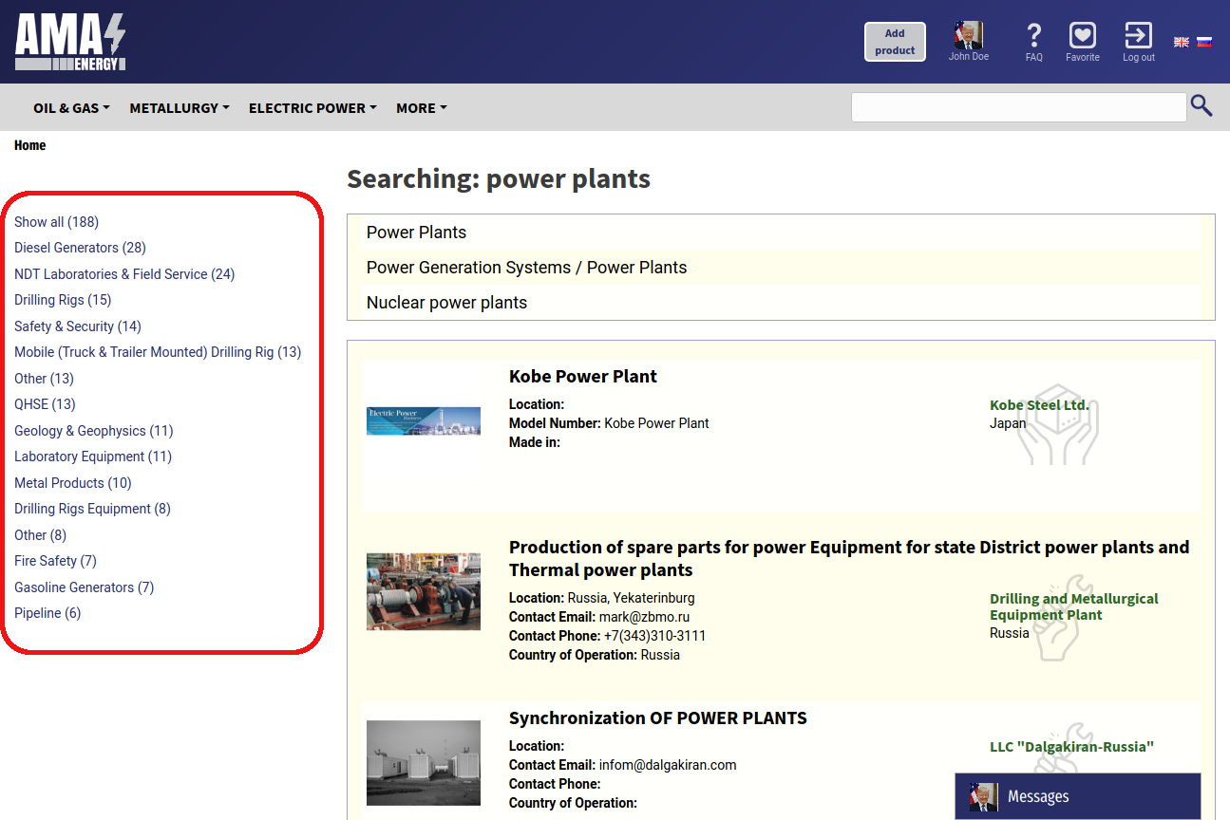Viewport: 1230px width, 820px height.
Task: Open Drilling and Metallurgical Equipment Plant link
Action: point(1074,606)
